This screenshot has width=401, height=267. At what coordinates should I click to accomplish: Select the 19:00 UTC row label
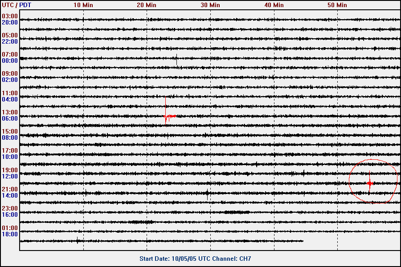click(x=10, y=170)
